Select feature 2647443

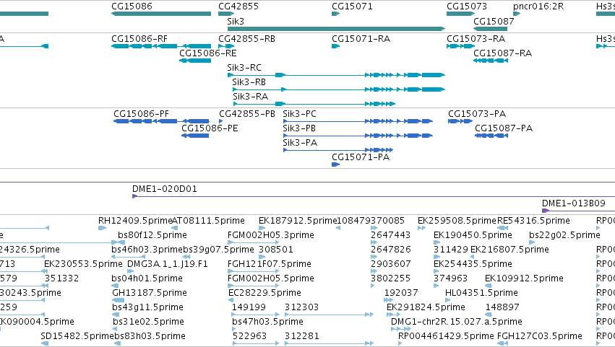click(391, 235)
